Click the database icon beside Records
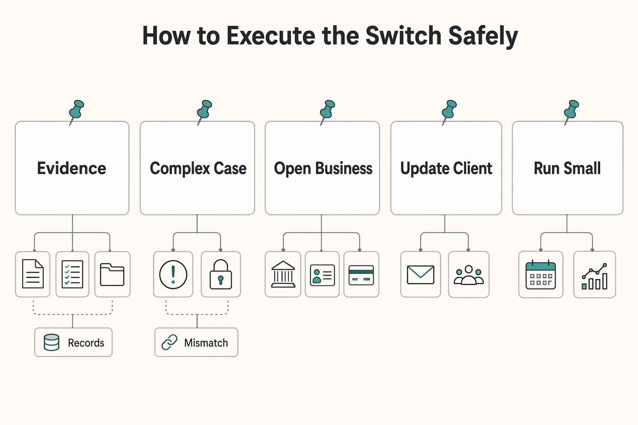 [x=52, y=342]
